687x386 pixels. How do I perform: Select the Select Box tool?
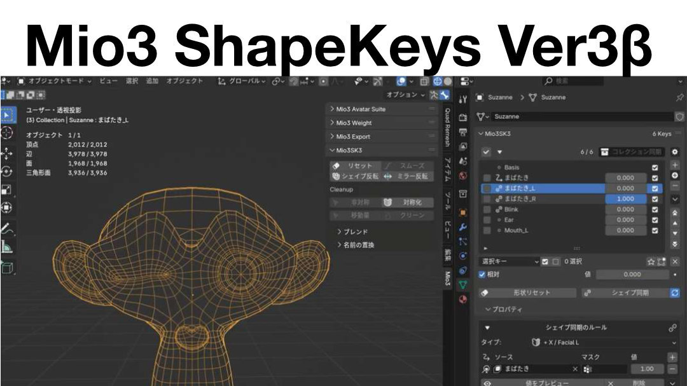tap(8, 115)
